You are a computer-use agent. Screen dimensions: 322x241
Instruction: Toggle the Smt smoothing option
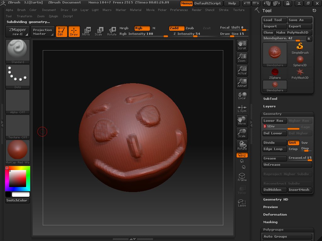(x=293, y=143)
